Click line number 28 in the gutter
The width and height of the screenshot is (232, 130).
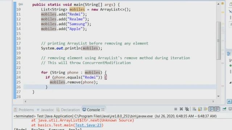[18, 97]
